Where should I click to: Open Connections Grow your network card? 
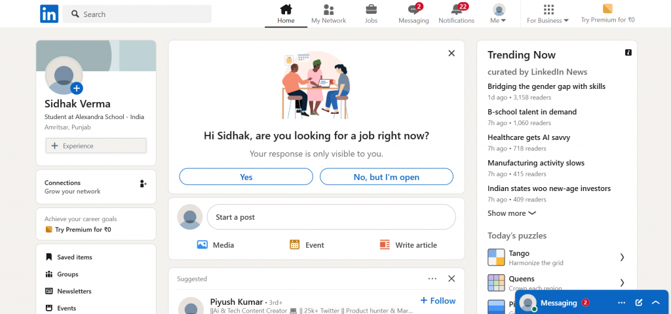pyautogui.click(x=96, y=187)
